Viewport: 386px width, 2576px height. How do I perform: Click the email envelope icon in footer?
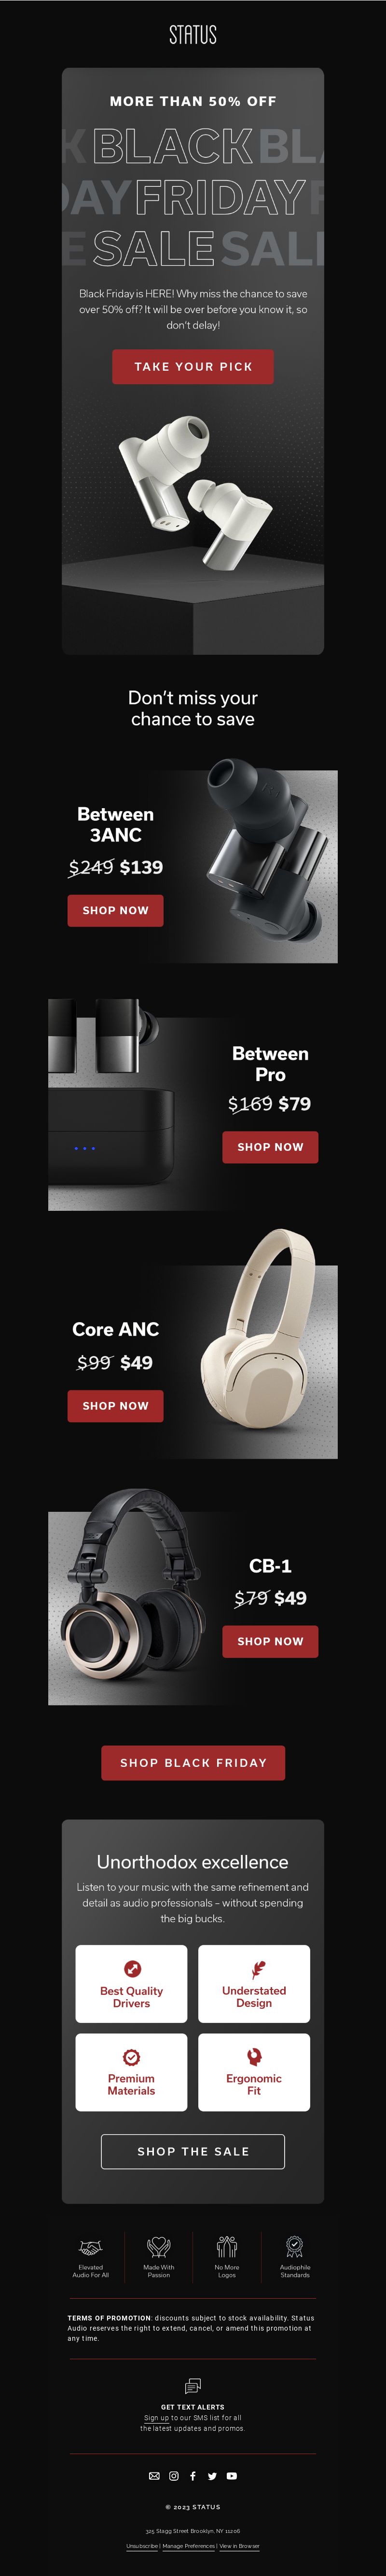click(153, 2476)
